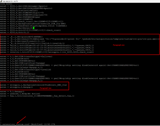Click the i,n,Set(TOFORKCDR=no) line
The image size is (160, 126).
click(18, 74)
